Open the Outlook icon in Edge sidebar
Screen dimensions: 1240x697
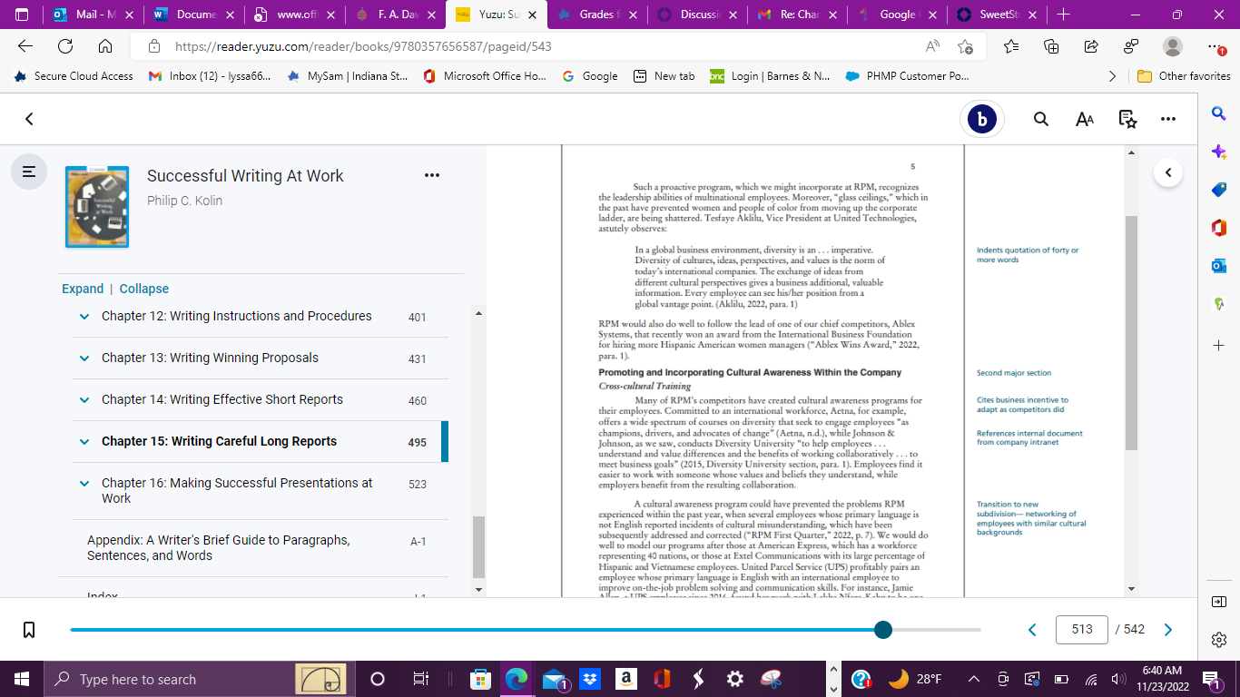pos(1219,266)
